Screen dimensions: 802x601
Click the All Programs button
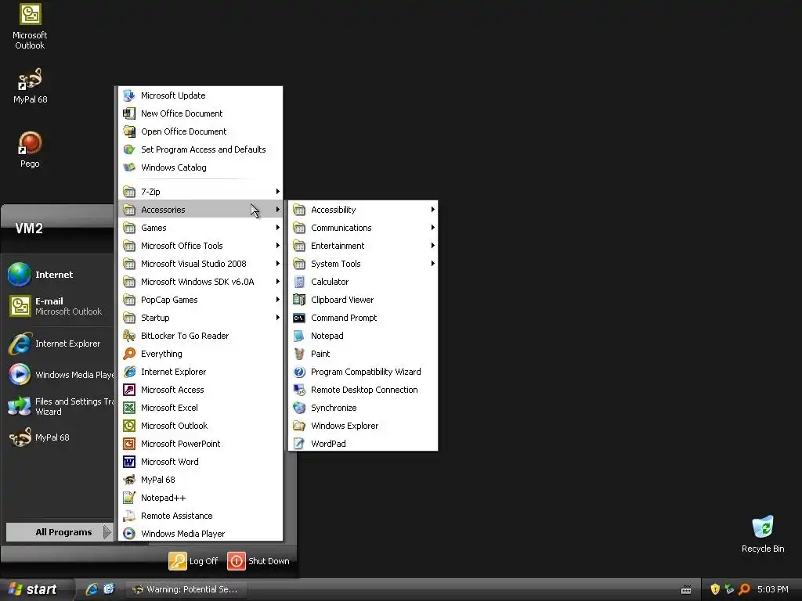pyautogui.click(x=60, y=532)
